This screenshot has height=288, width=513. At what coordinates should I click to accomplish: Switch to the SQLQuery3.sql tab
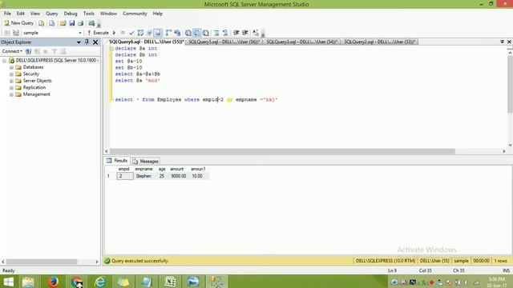point(301,42)
